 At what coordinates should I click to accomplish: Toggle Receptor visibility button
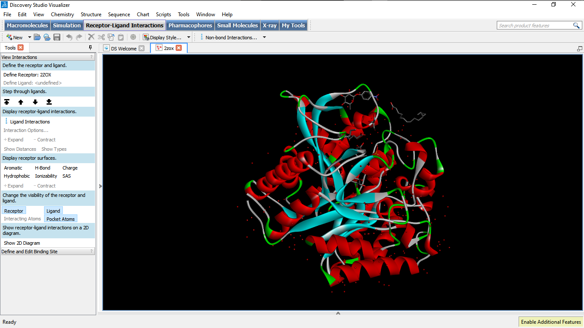[14, 211]
